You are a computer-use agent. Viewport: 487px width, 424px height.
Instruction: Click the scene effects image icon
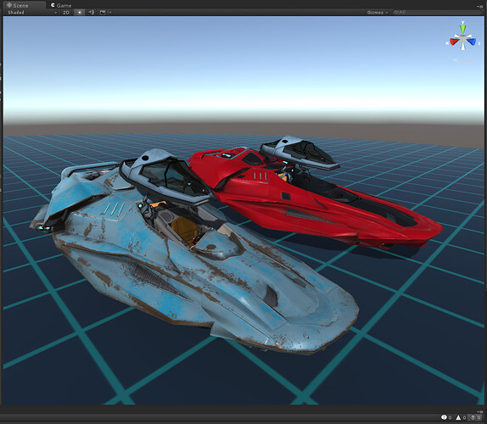102,13
